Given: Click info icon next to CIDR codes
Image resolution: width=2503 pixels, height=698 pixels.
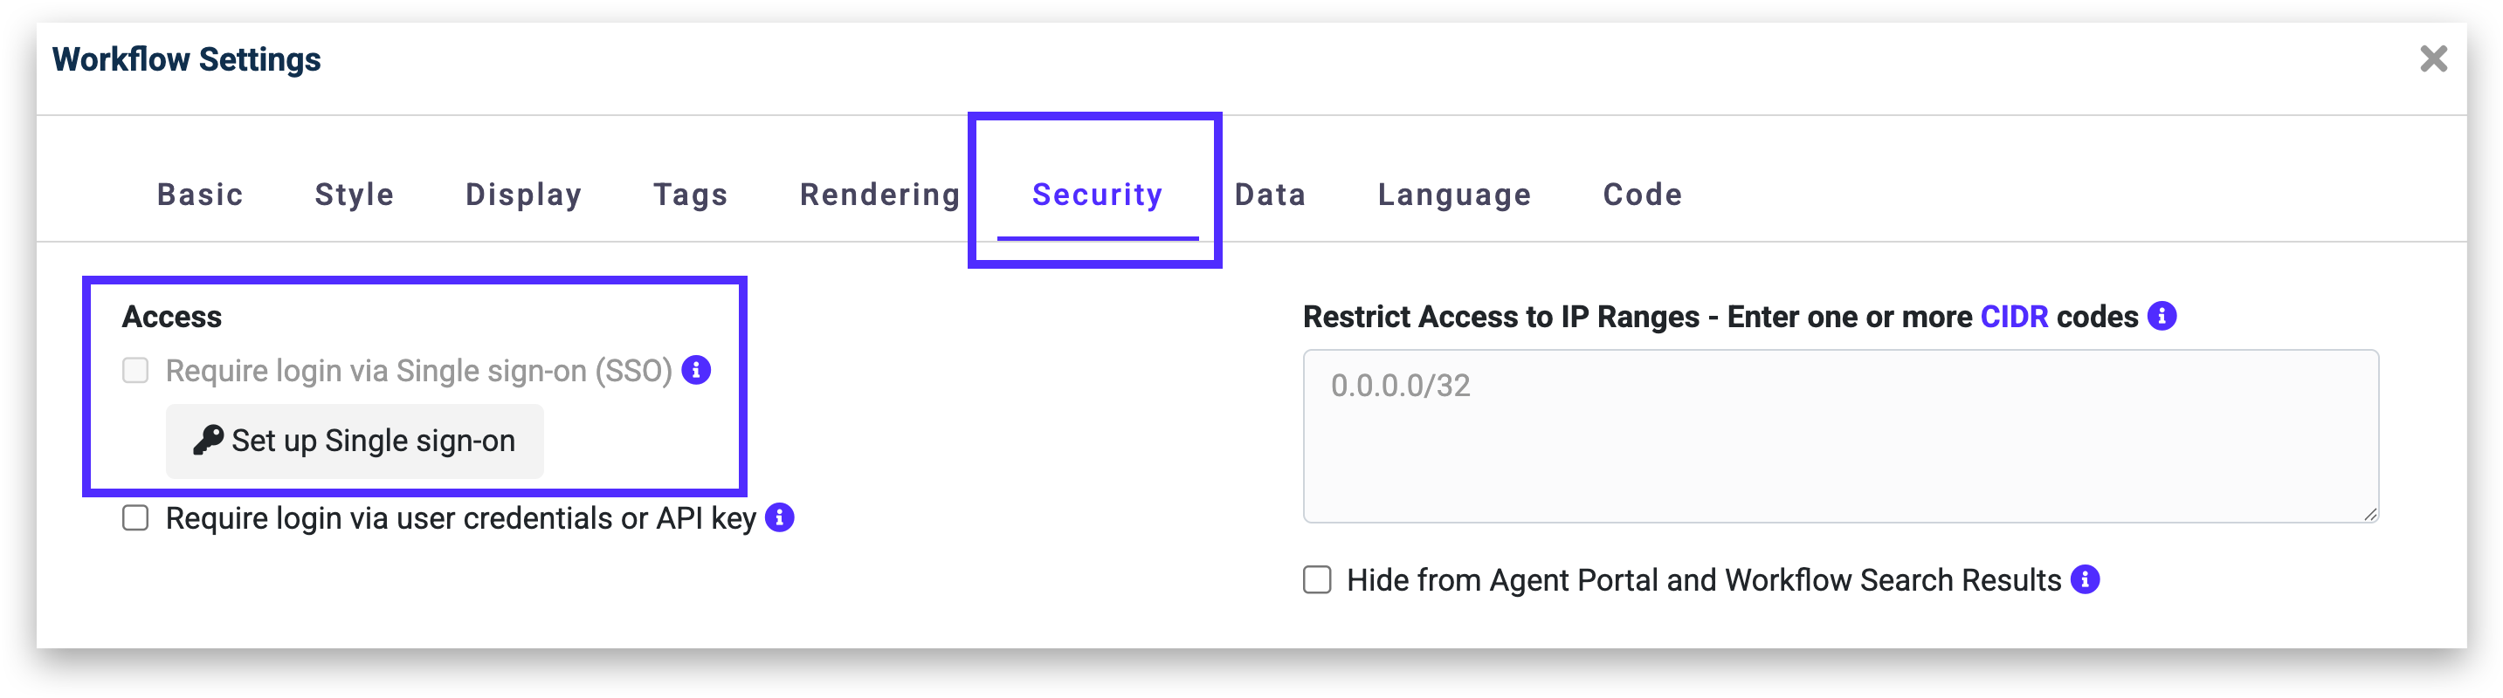Looking at the screenshot, I should [x=2162, y=317].
